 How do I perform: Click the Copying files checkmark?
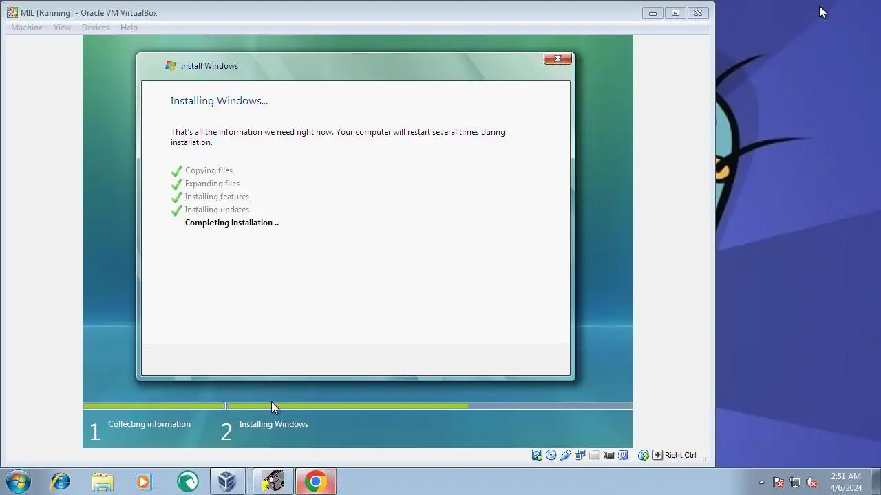[177, 170]
